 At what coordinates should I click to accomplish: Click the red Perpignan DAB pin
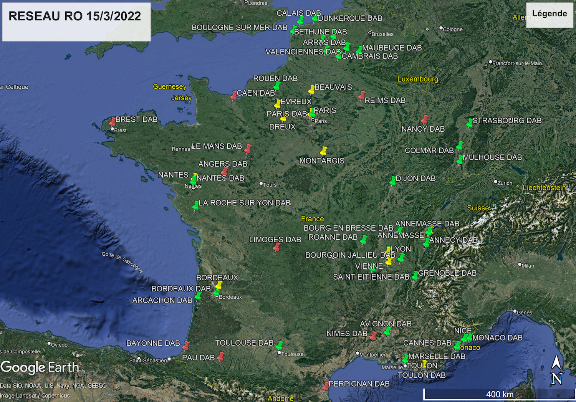[x=326, y=385]
